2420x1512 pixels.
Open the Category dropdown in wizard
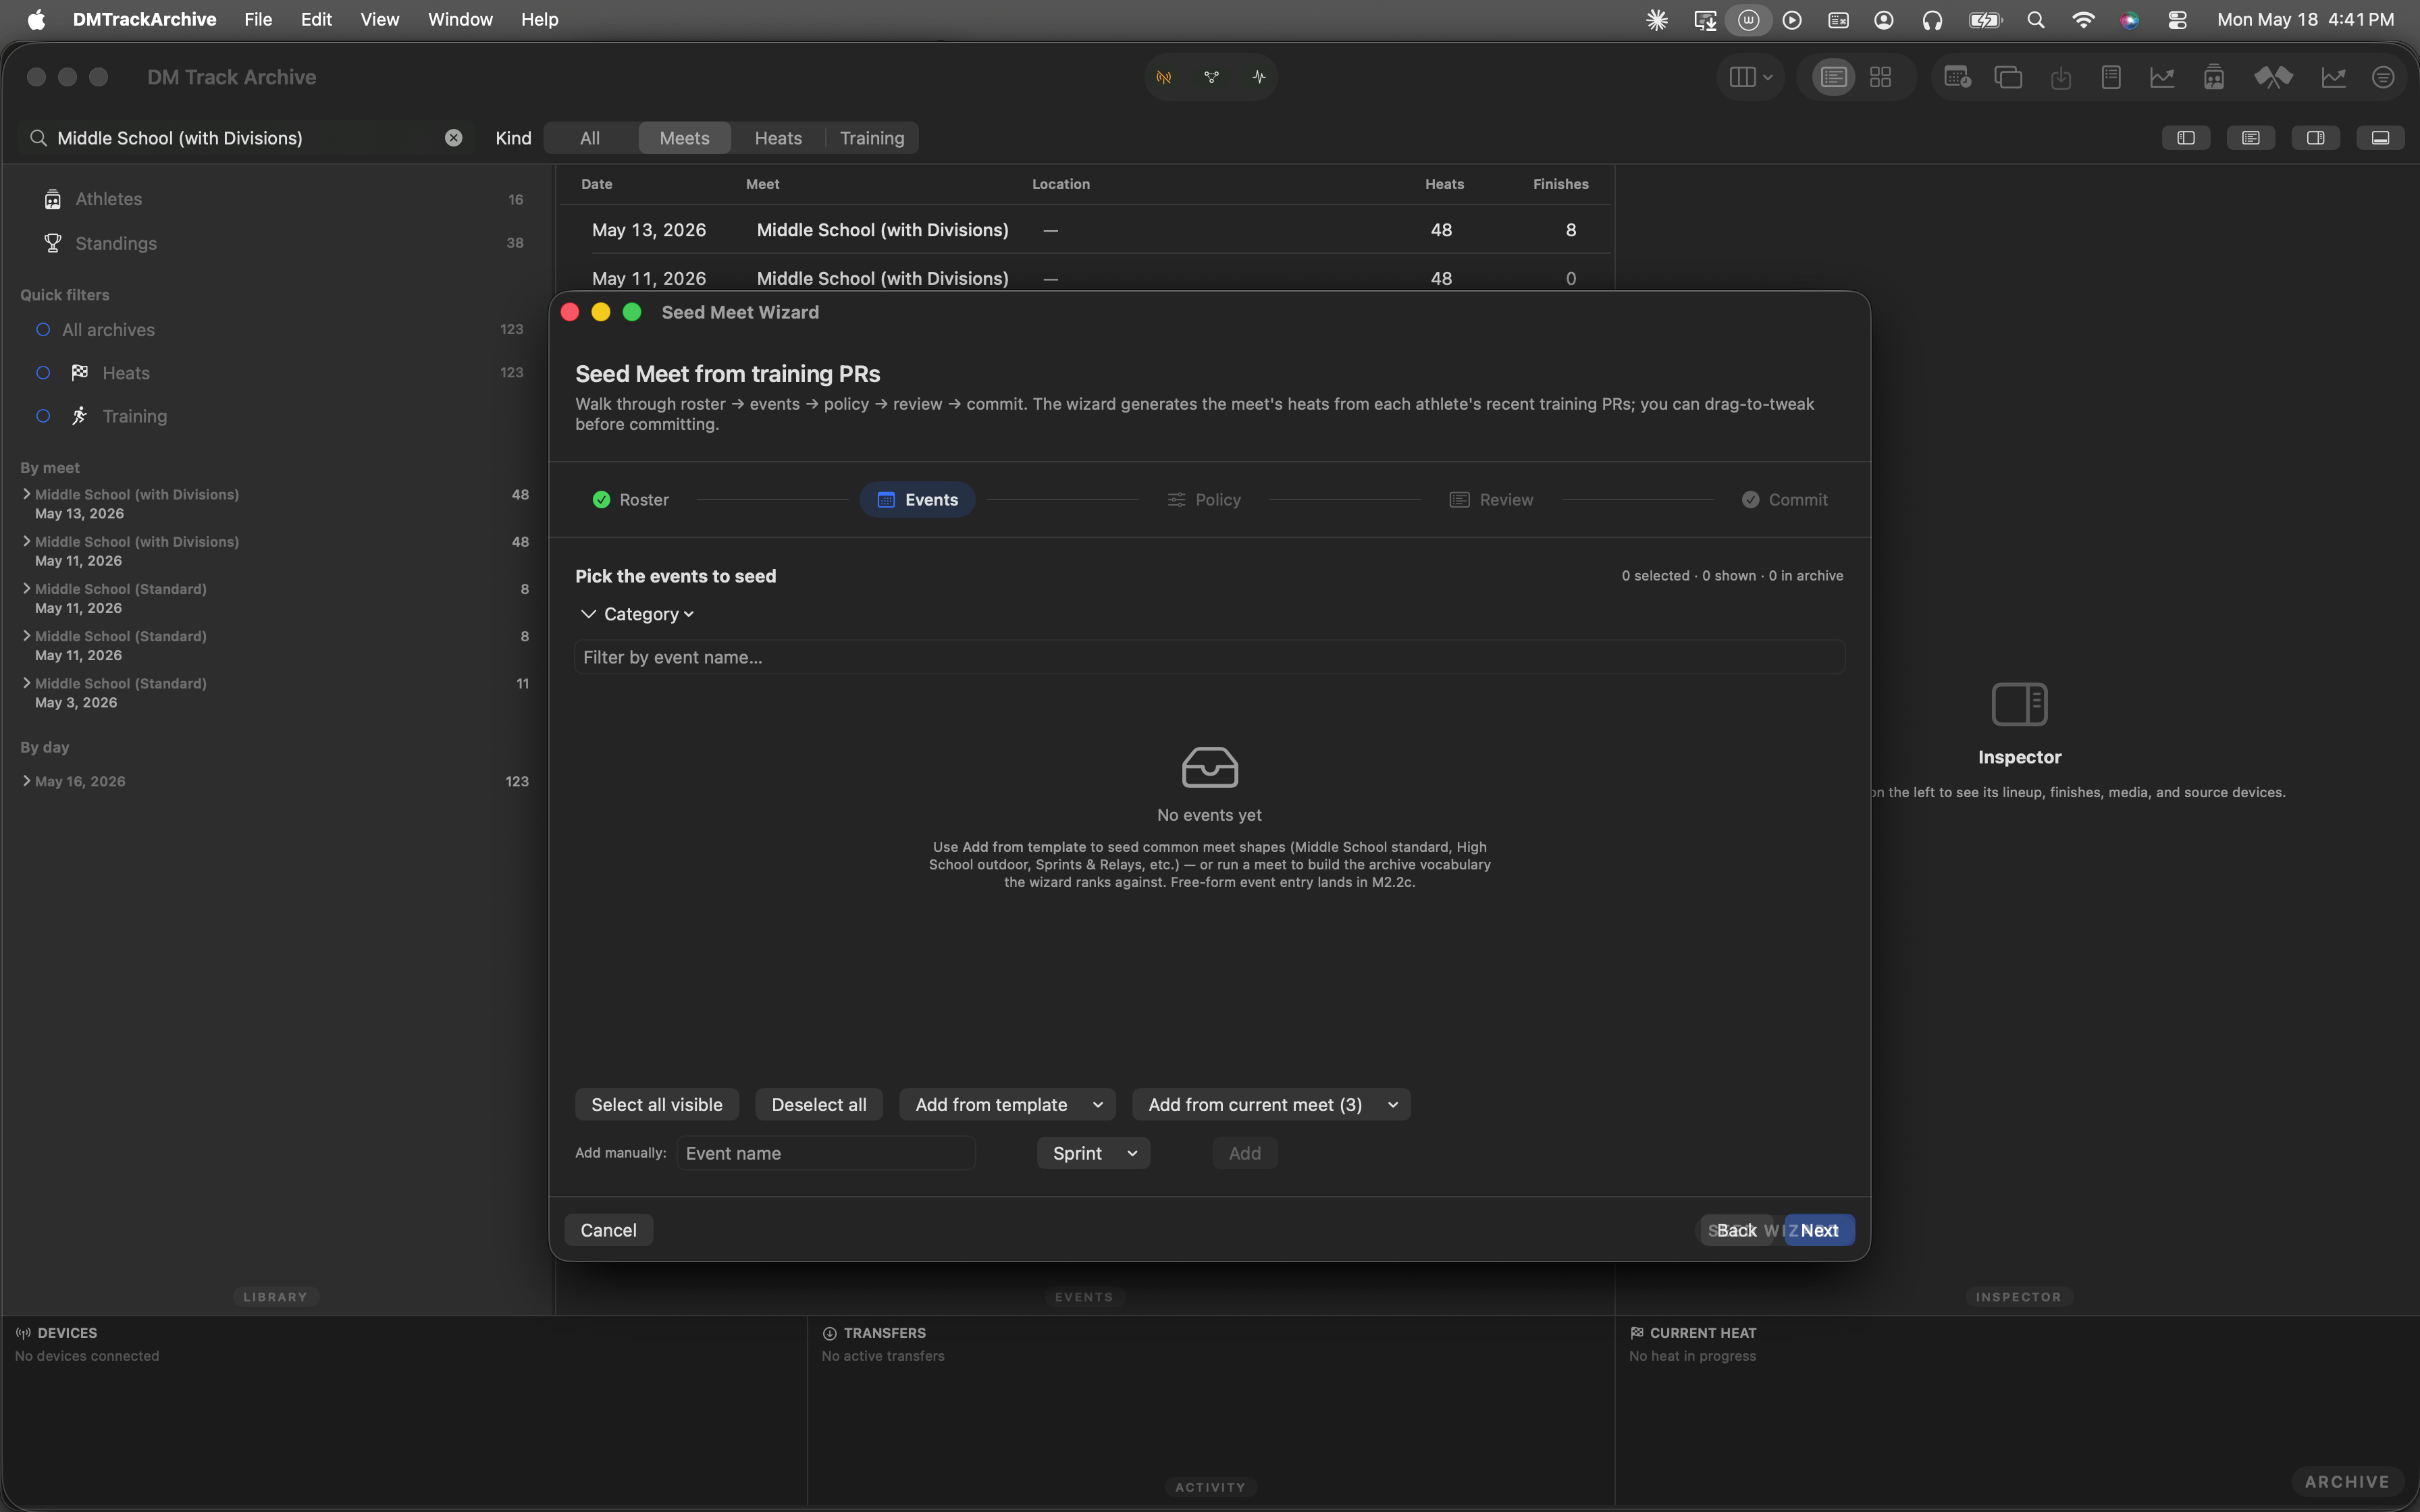click(648, 614)
